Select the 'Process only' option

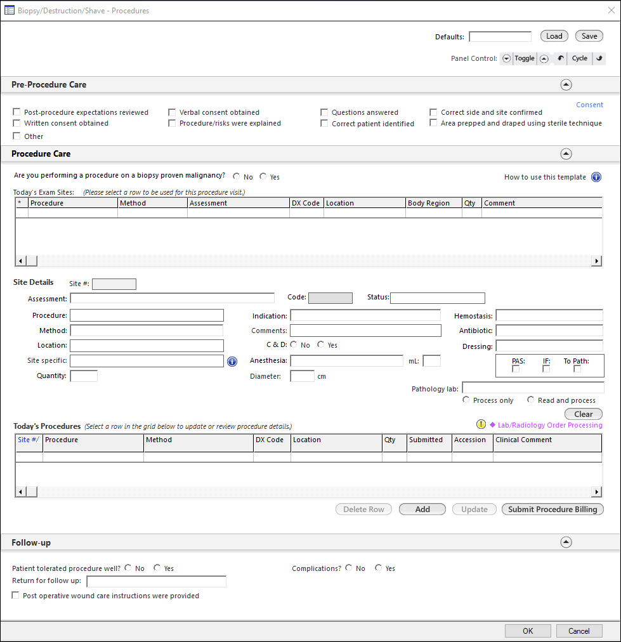466,400
